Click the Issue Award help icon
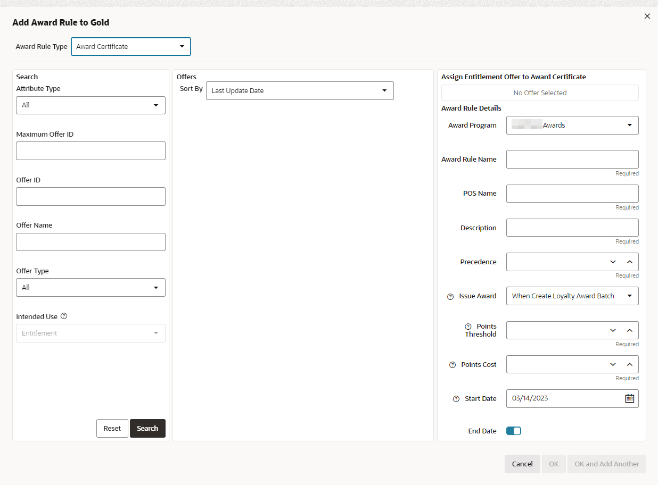The image size is (658, 485). [x=450, y=296]
